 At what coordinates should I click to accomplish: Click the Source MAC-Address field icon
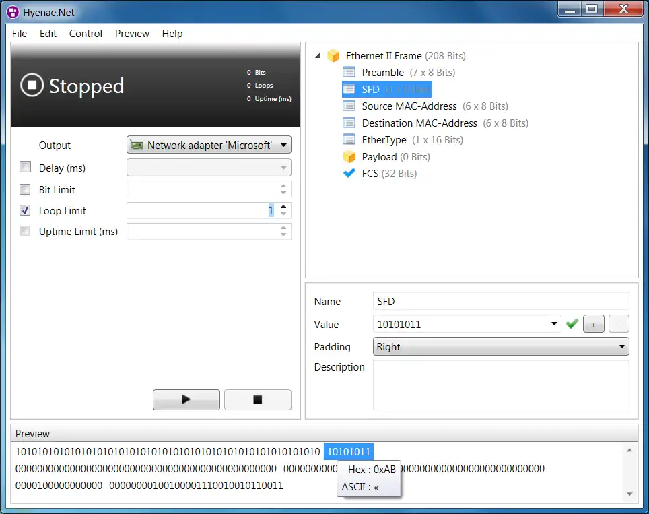click(349, 106)
